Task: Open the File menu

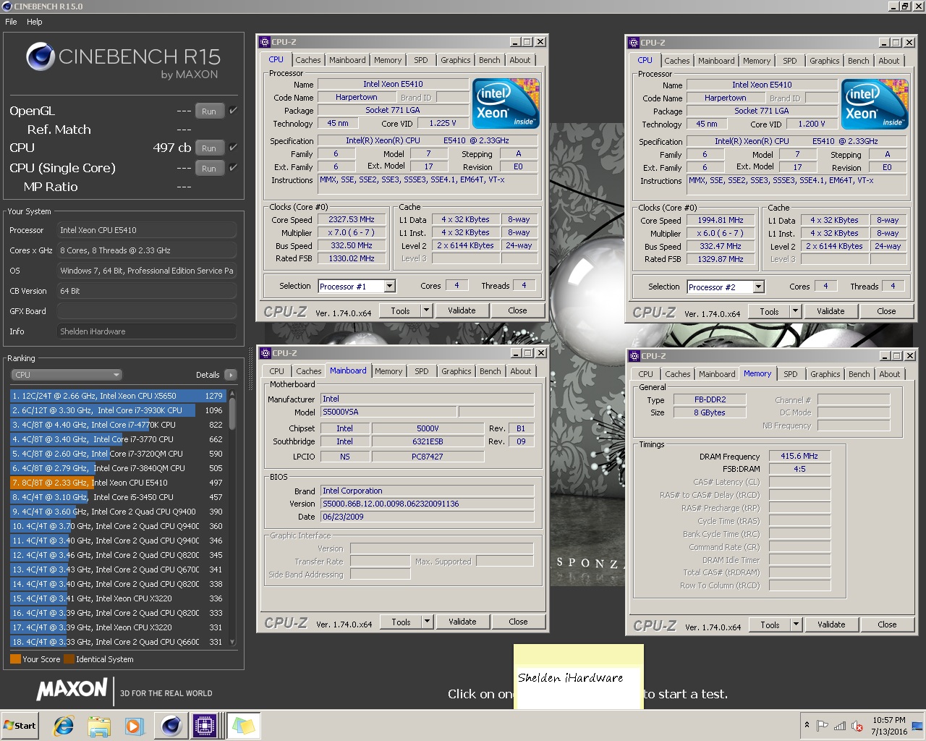Action: [x=11, y=22]
